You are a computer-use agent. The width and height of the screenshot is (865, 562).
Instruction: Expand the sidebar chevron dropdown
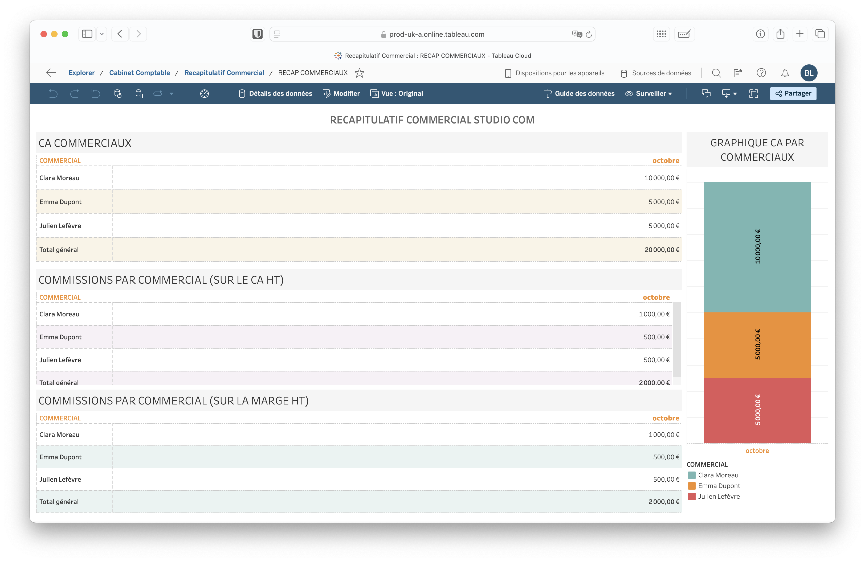pyautogui.click(x=102, y=34)
